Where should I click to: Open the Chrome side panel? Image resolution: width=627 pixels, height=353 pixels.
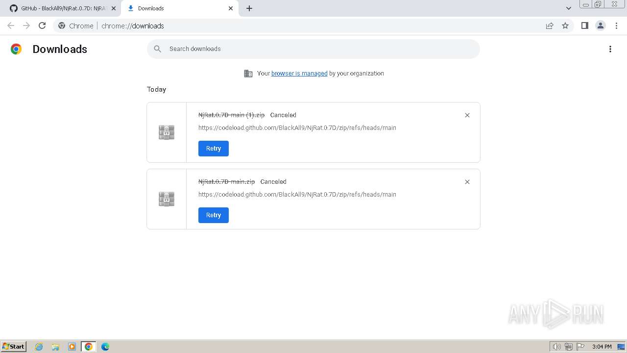[x=584, y=25]
